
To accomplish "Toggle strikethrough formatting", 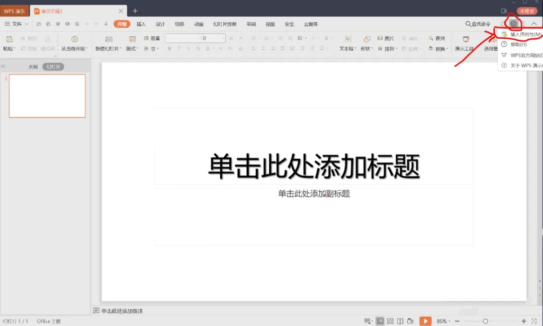I will [198, 48].
